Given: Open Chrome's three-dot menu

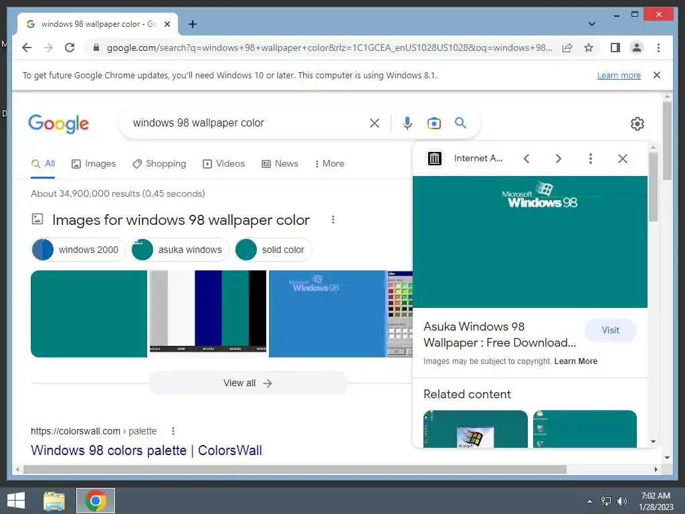Looking at the screenshot, I should pos(658,48).
